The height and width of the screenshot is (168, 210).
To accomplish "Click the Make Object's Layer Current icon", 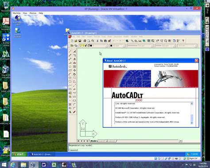I will 72,46.
